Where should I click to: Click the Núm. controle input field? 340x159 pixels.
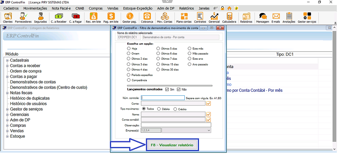tap(163, 98)
